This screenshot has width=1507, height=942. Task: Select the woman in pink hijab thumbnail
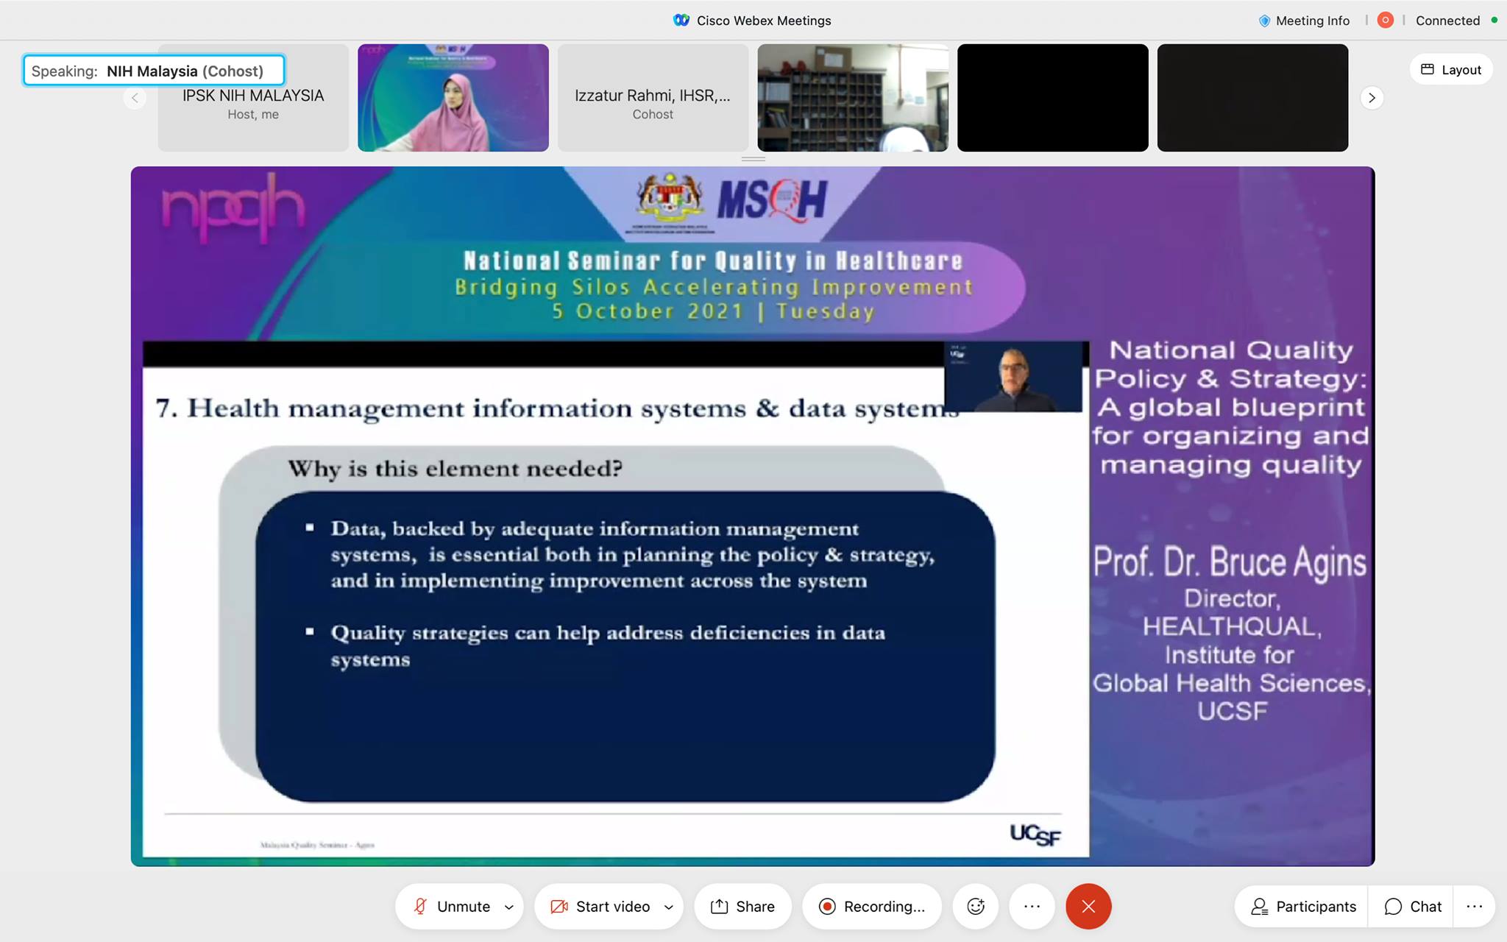(453, 98)
